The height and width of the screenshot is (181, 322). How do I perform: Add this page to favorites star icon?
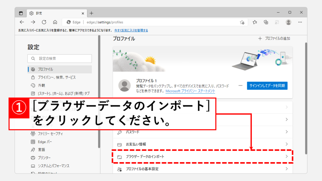click(242, 22)
